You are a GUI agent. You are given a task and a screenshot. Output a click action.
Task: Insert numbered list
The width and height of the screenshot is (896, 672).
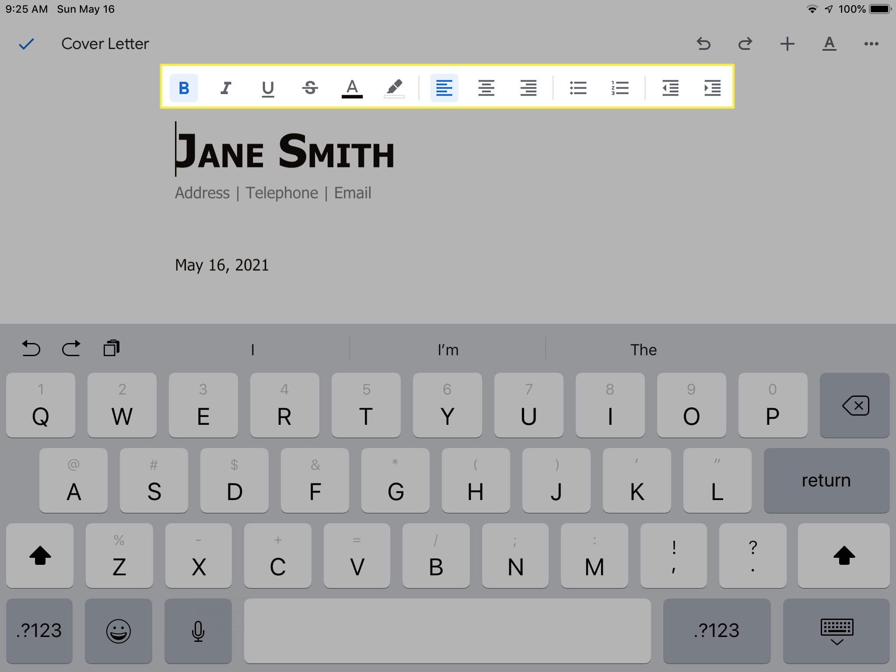coord(620,88)
